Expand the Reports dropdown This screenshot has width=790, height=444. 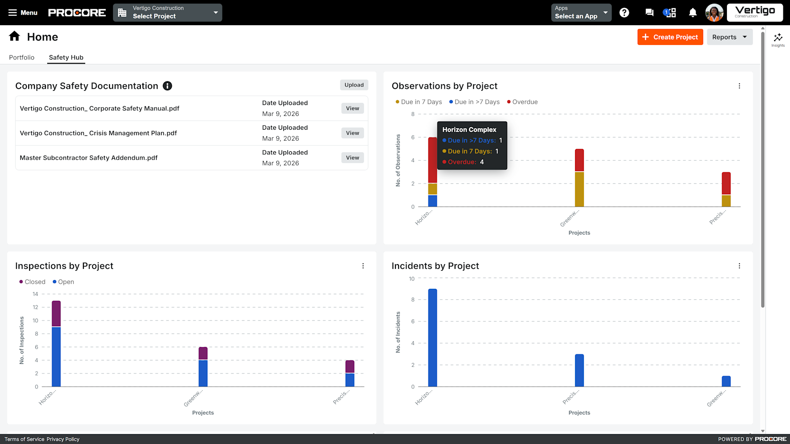click(x=730, y=37)
